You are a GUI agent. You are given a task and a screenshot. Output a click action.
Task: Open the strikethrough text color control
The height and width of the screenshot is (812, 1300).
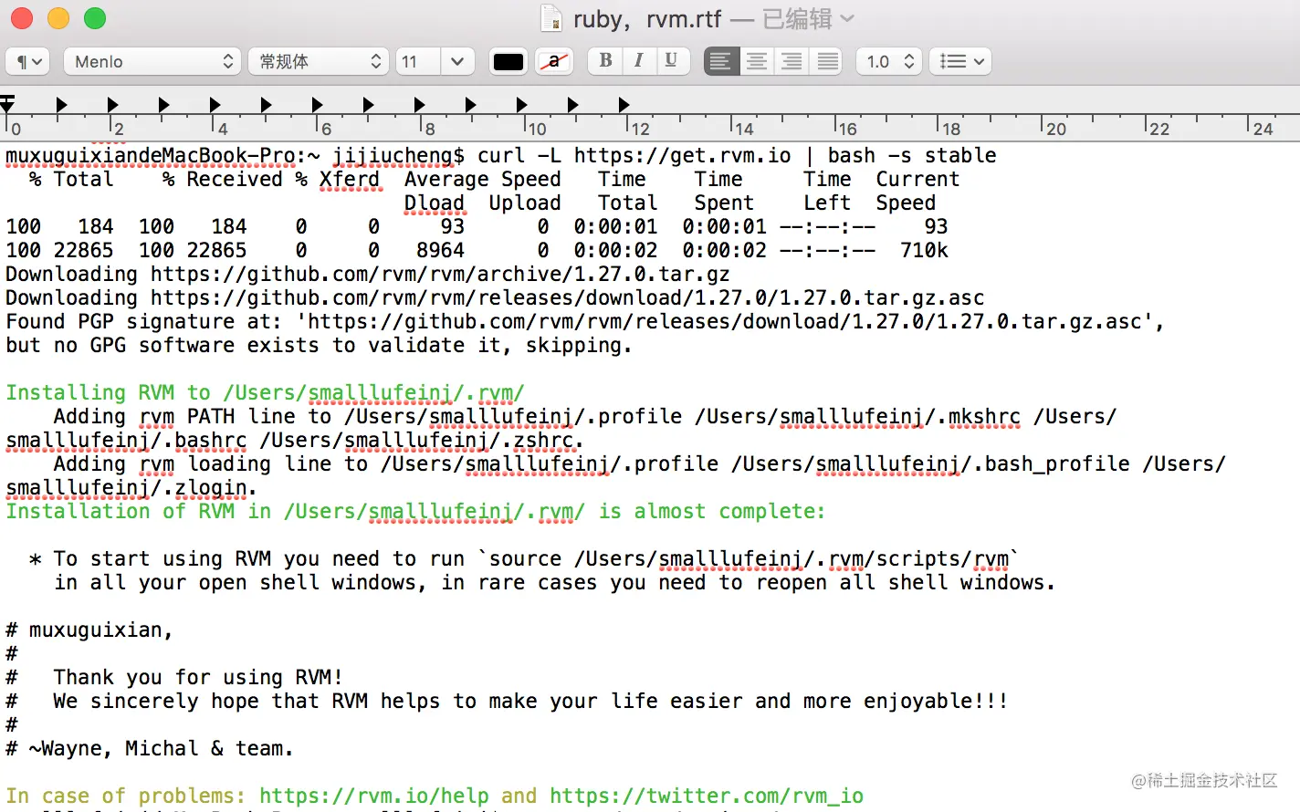[x=554, y=61]
